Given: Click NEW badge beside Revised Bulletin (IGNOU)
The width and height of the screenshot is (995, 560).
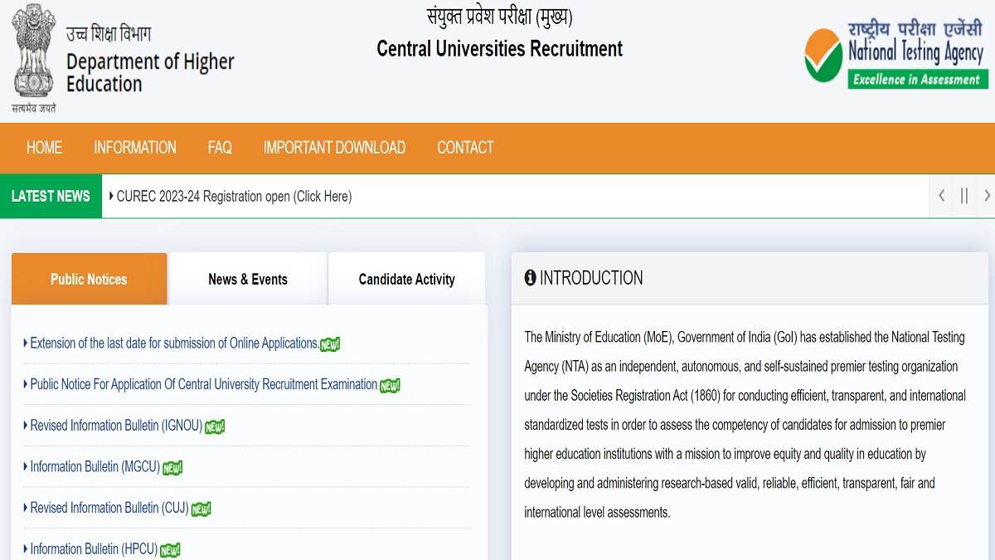Looking at the screenshot, I should [x=215, y=426].
